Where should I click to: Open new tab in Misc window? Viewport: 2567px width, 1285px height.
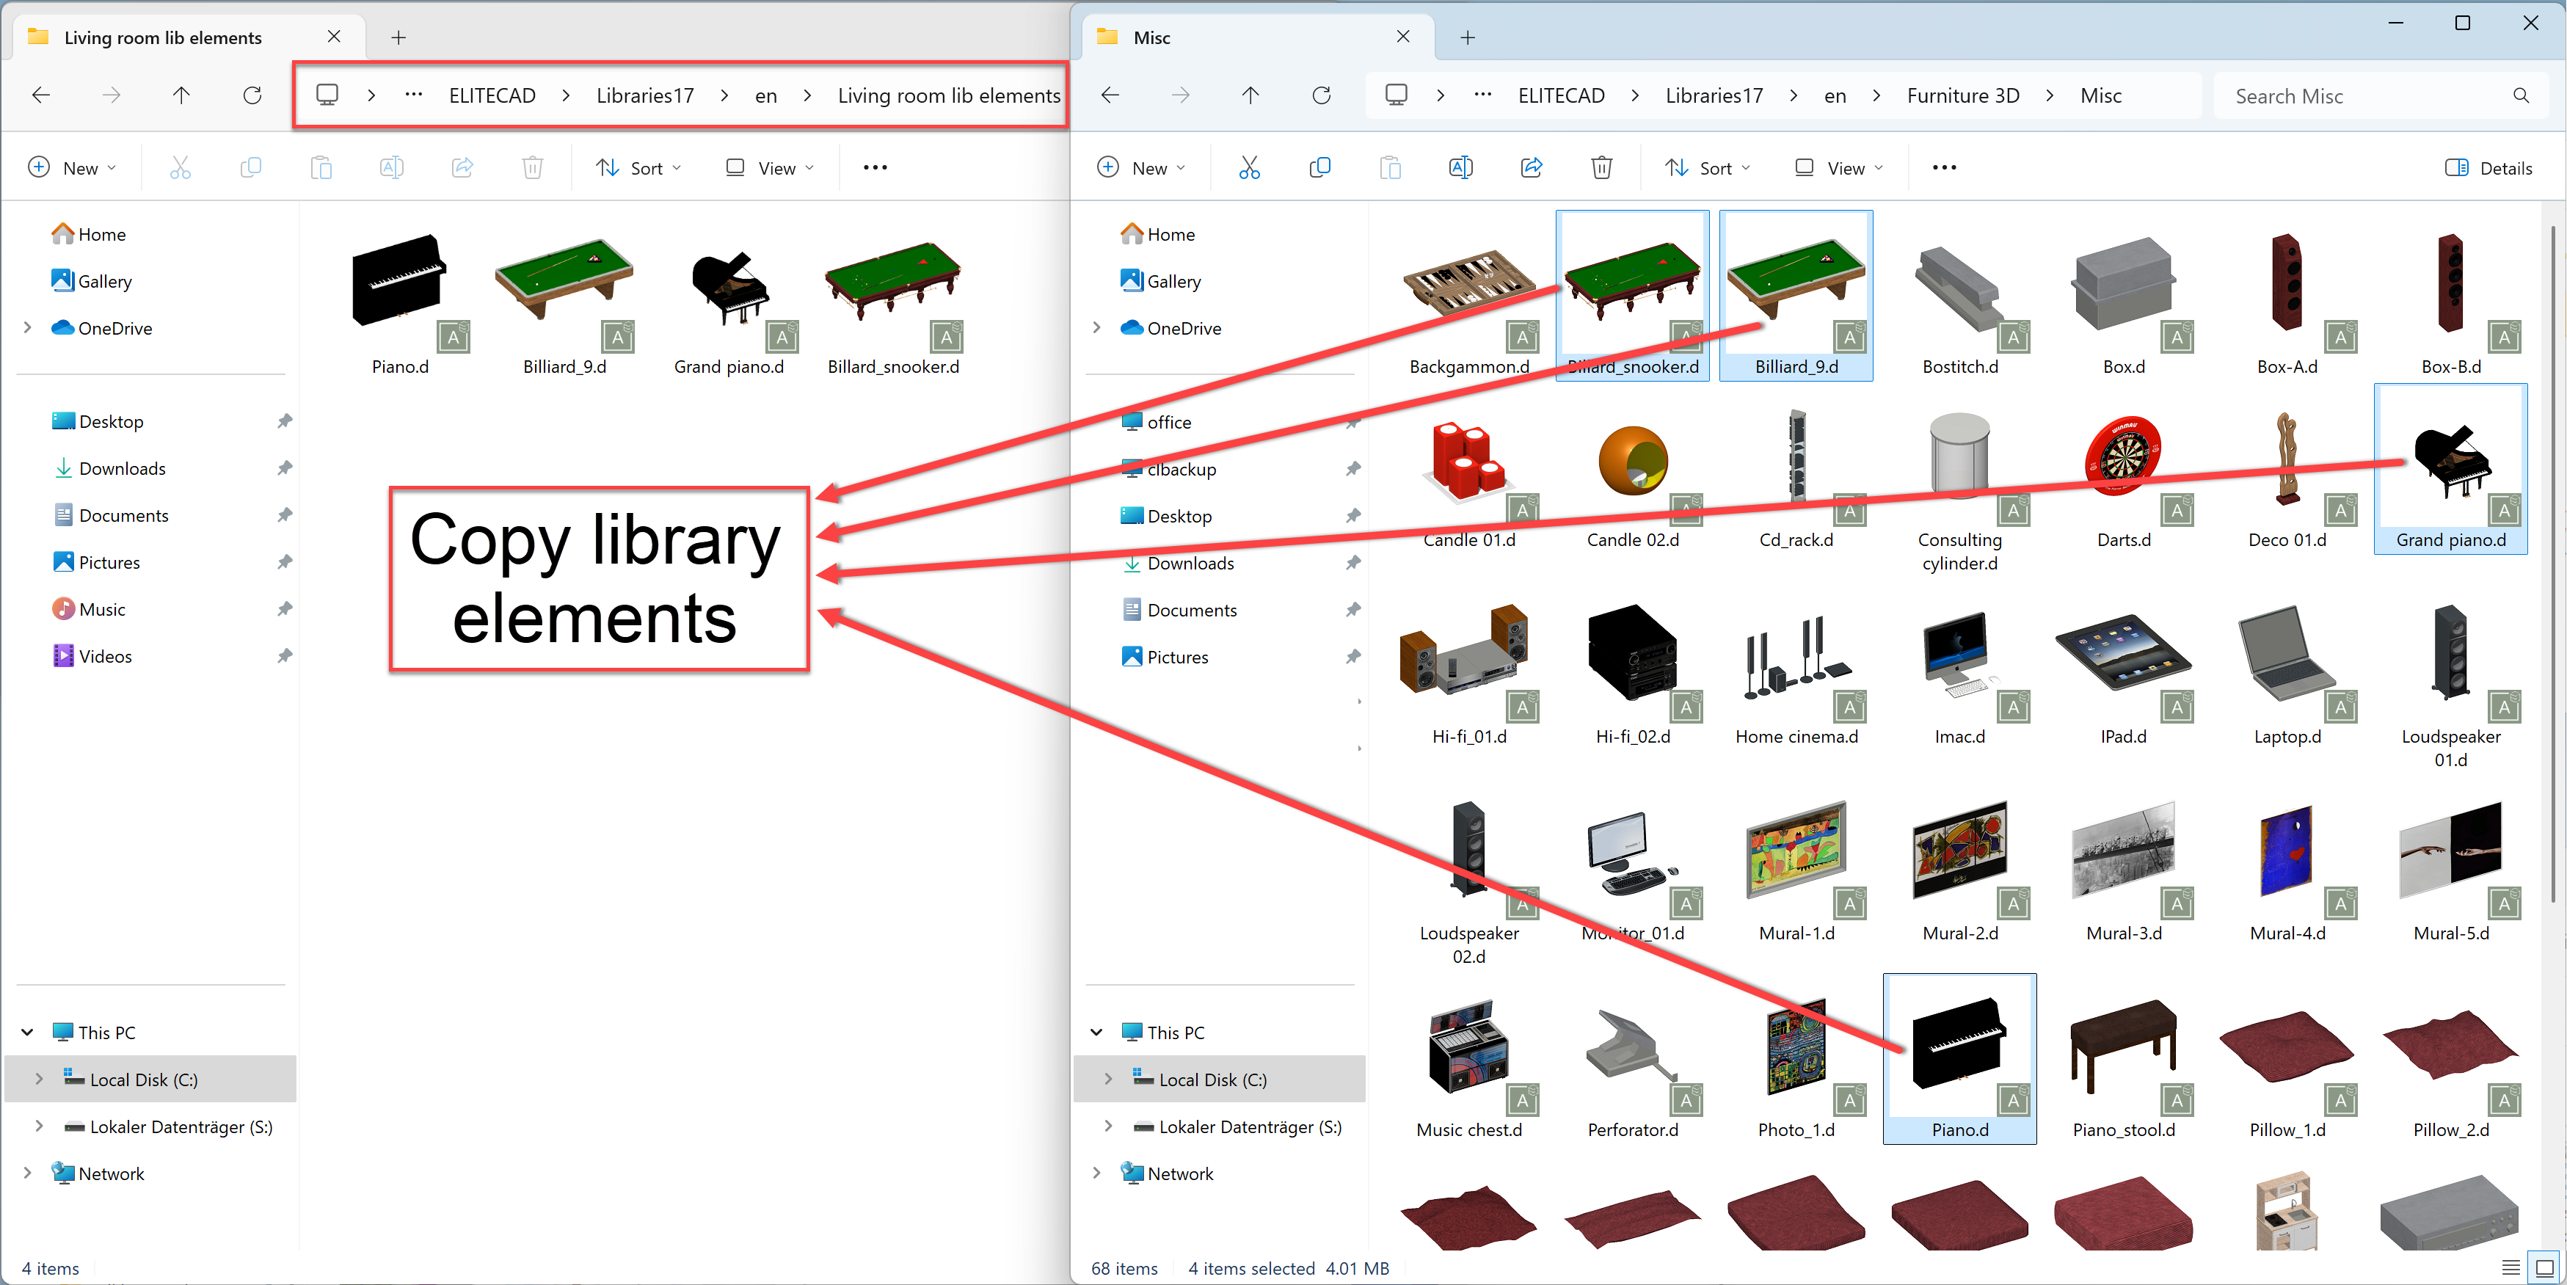point(1467,37)
